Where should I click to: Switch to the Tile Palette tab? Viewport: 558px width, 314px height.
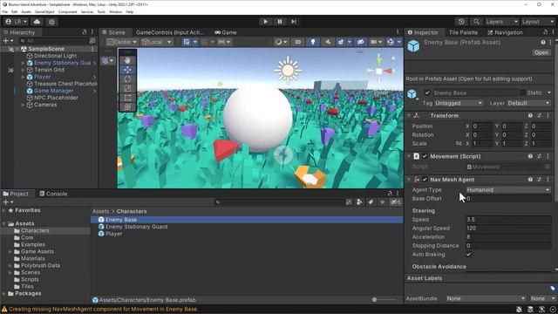coord(463,32)
